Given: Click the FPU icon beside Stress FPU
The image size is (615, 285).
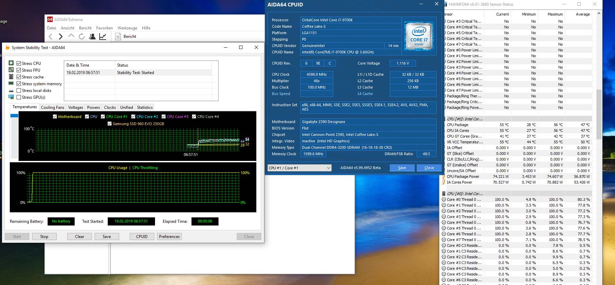Looking at the screenshot, I should [x=11, y=70].
